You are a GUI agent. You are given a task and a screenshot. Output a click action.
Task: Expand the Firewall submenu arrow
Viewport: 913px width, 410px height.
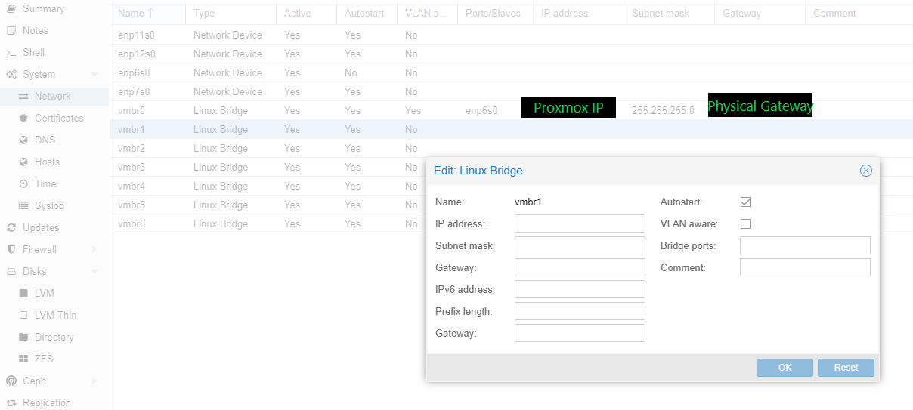coord(94,250)
